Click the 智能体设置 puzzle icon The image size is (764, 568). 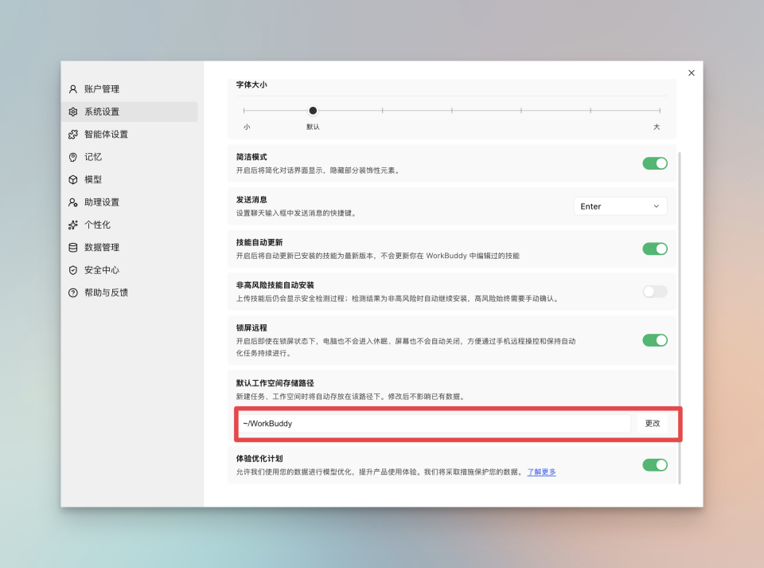point(73,134)
